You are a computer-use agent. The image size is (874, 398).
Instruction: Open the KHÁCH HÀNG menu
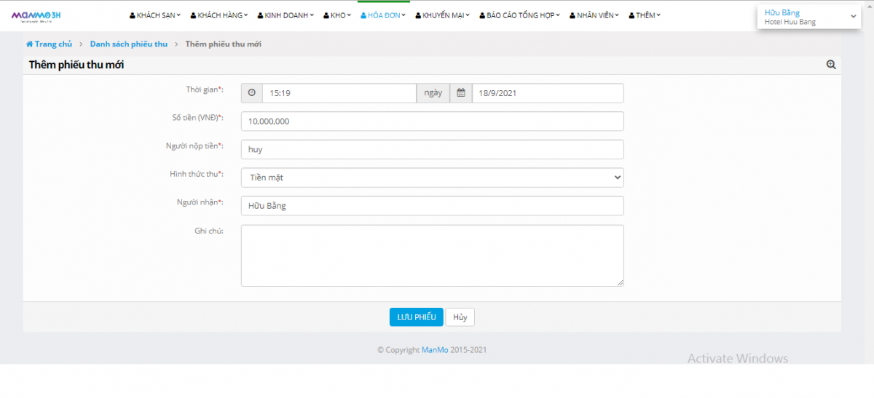pos(219,15)
